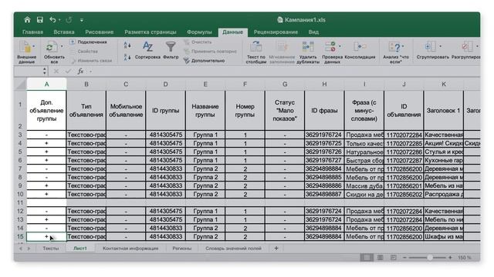
Task: Go to next sheet with right arrow
Action: coord(29,249)
